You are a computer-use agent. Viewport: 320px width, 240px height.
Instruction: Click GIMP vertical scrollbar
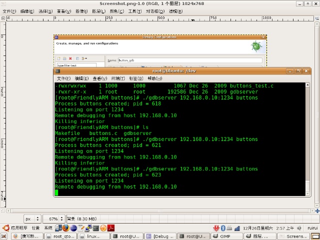(x=317, y=114)
